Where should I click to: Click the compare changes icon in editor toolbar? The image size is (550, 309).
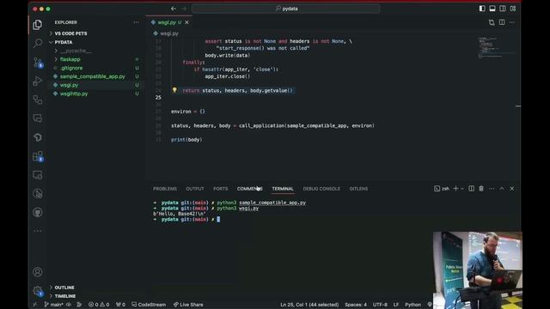click(492, 22)
